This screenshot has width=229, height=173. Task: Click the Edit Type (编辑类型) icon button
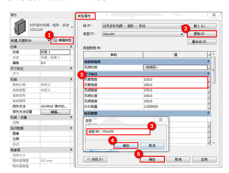click(62, 40)
